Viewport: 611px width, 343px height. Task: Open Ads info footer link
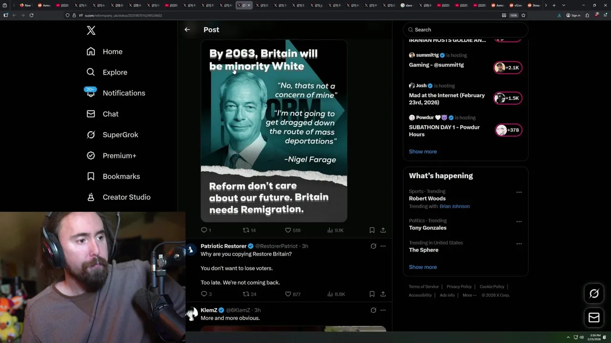447,295
